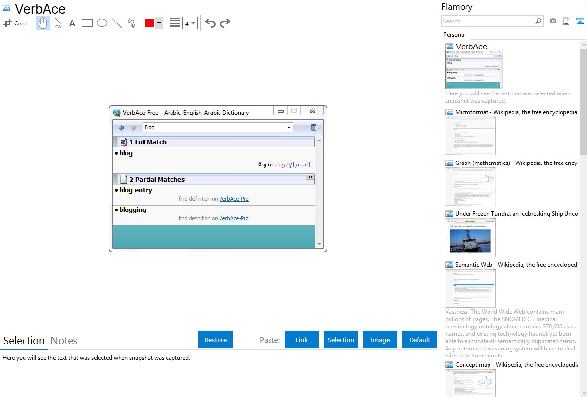Activate the hand pan tool
587x397 pixels.
tap(43, 23)
